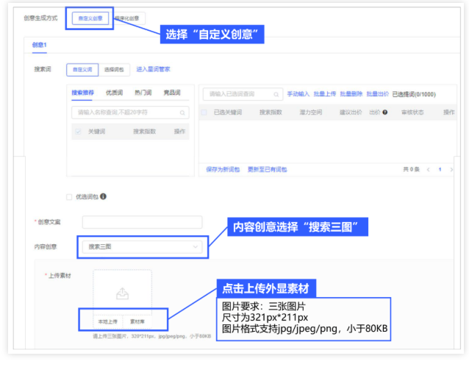Choose the 选择词包 search-term mode
Viewport: 469px width, 367px height.
click(114, 70)
